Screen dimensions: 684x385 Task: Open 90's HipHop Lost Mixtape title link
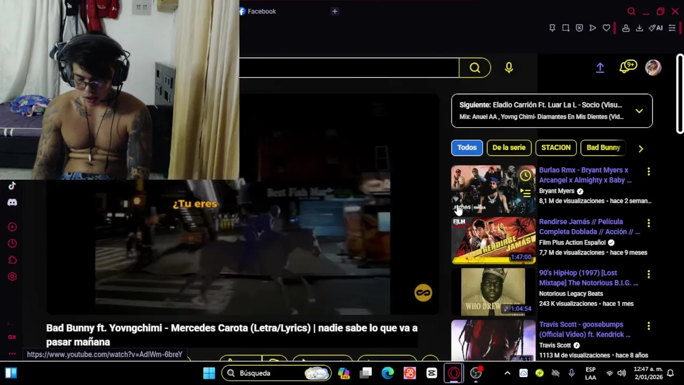click(588, 278)
